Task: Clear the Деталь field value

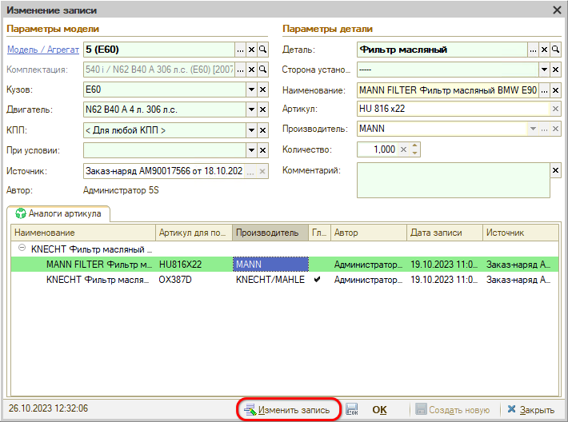Action: (x=544, y=50)
